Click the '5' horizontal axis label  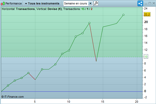35,102
